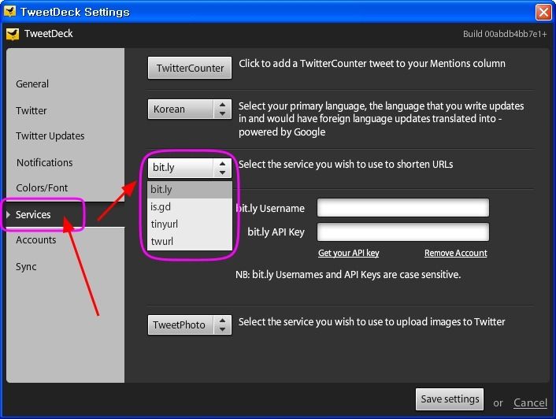Screen dimensions: 556x419
Task: Select the Services section
Action: pos(33,215)
